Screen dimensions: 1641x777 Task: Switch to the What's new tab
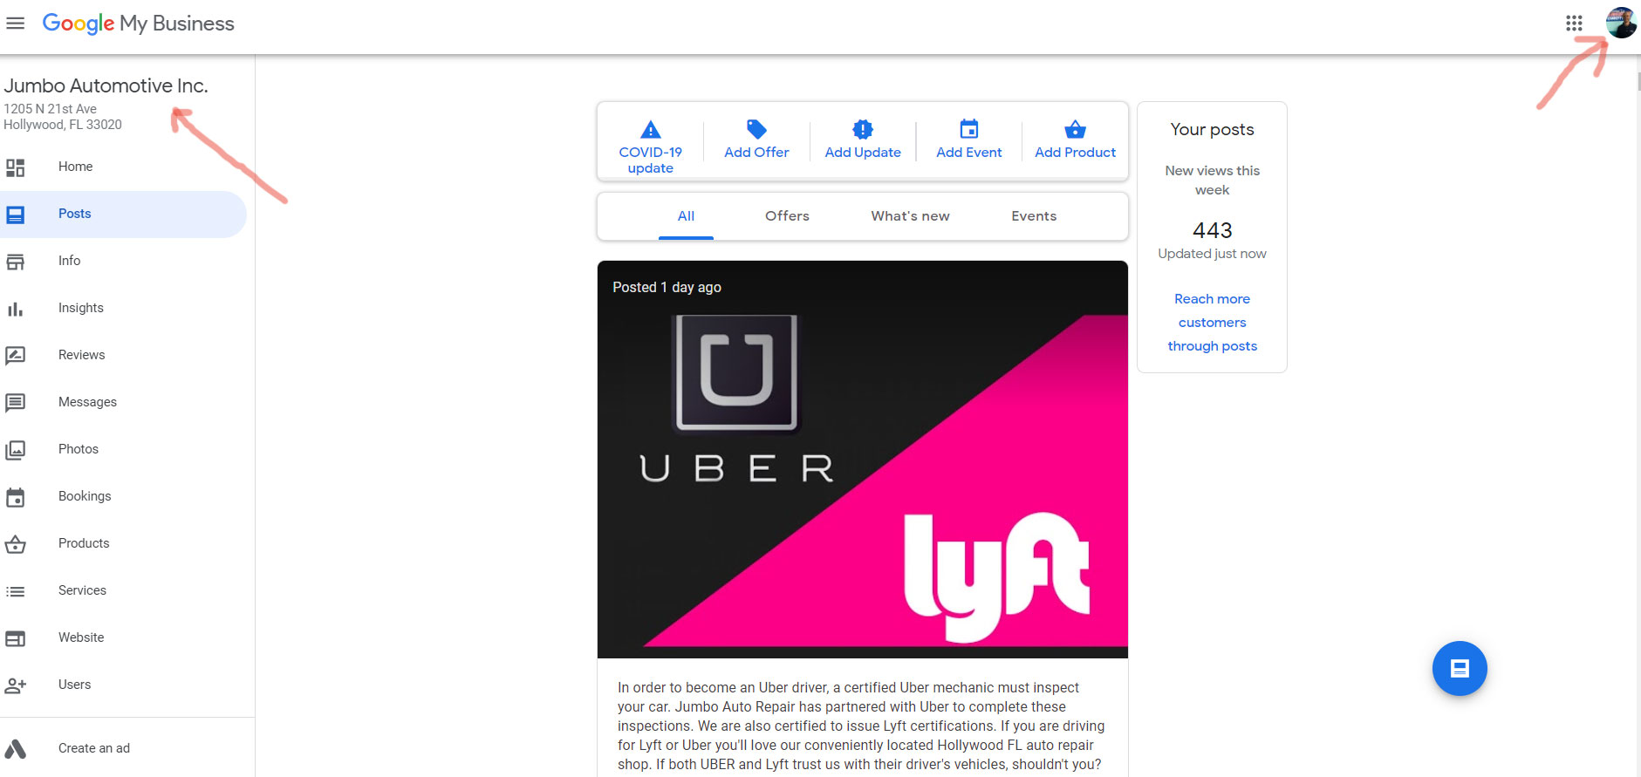(x=910, y=216)
